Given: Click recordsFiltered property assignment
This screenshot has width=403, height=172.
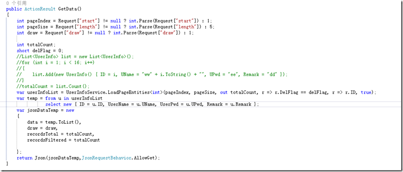Looking at the screenshot, I should 63,140.
